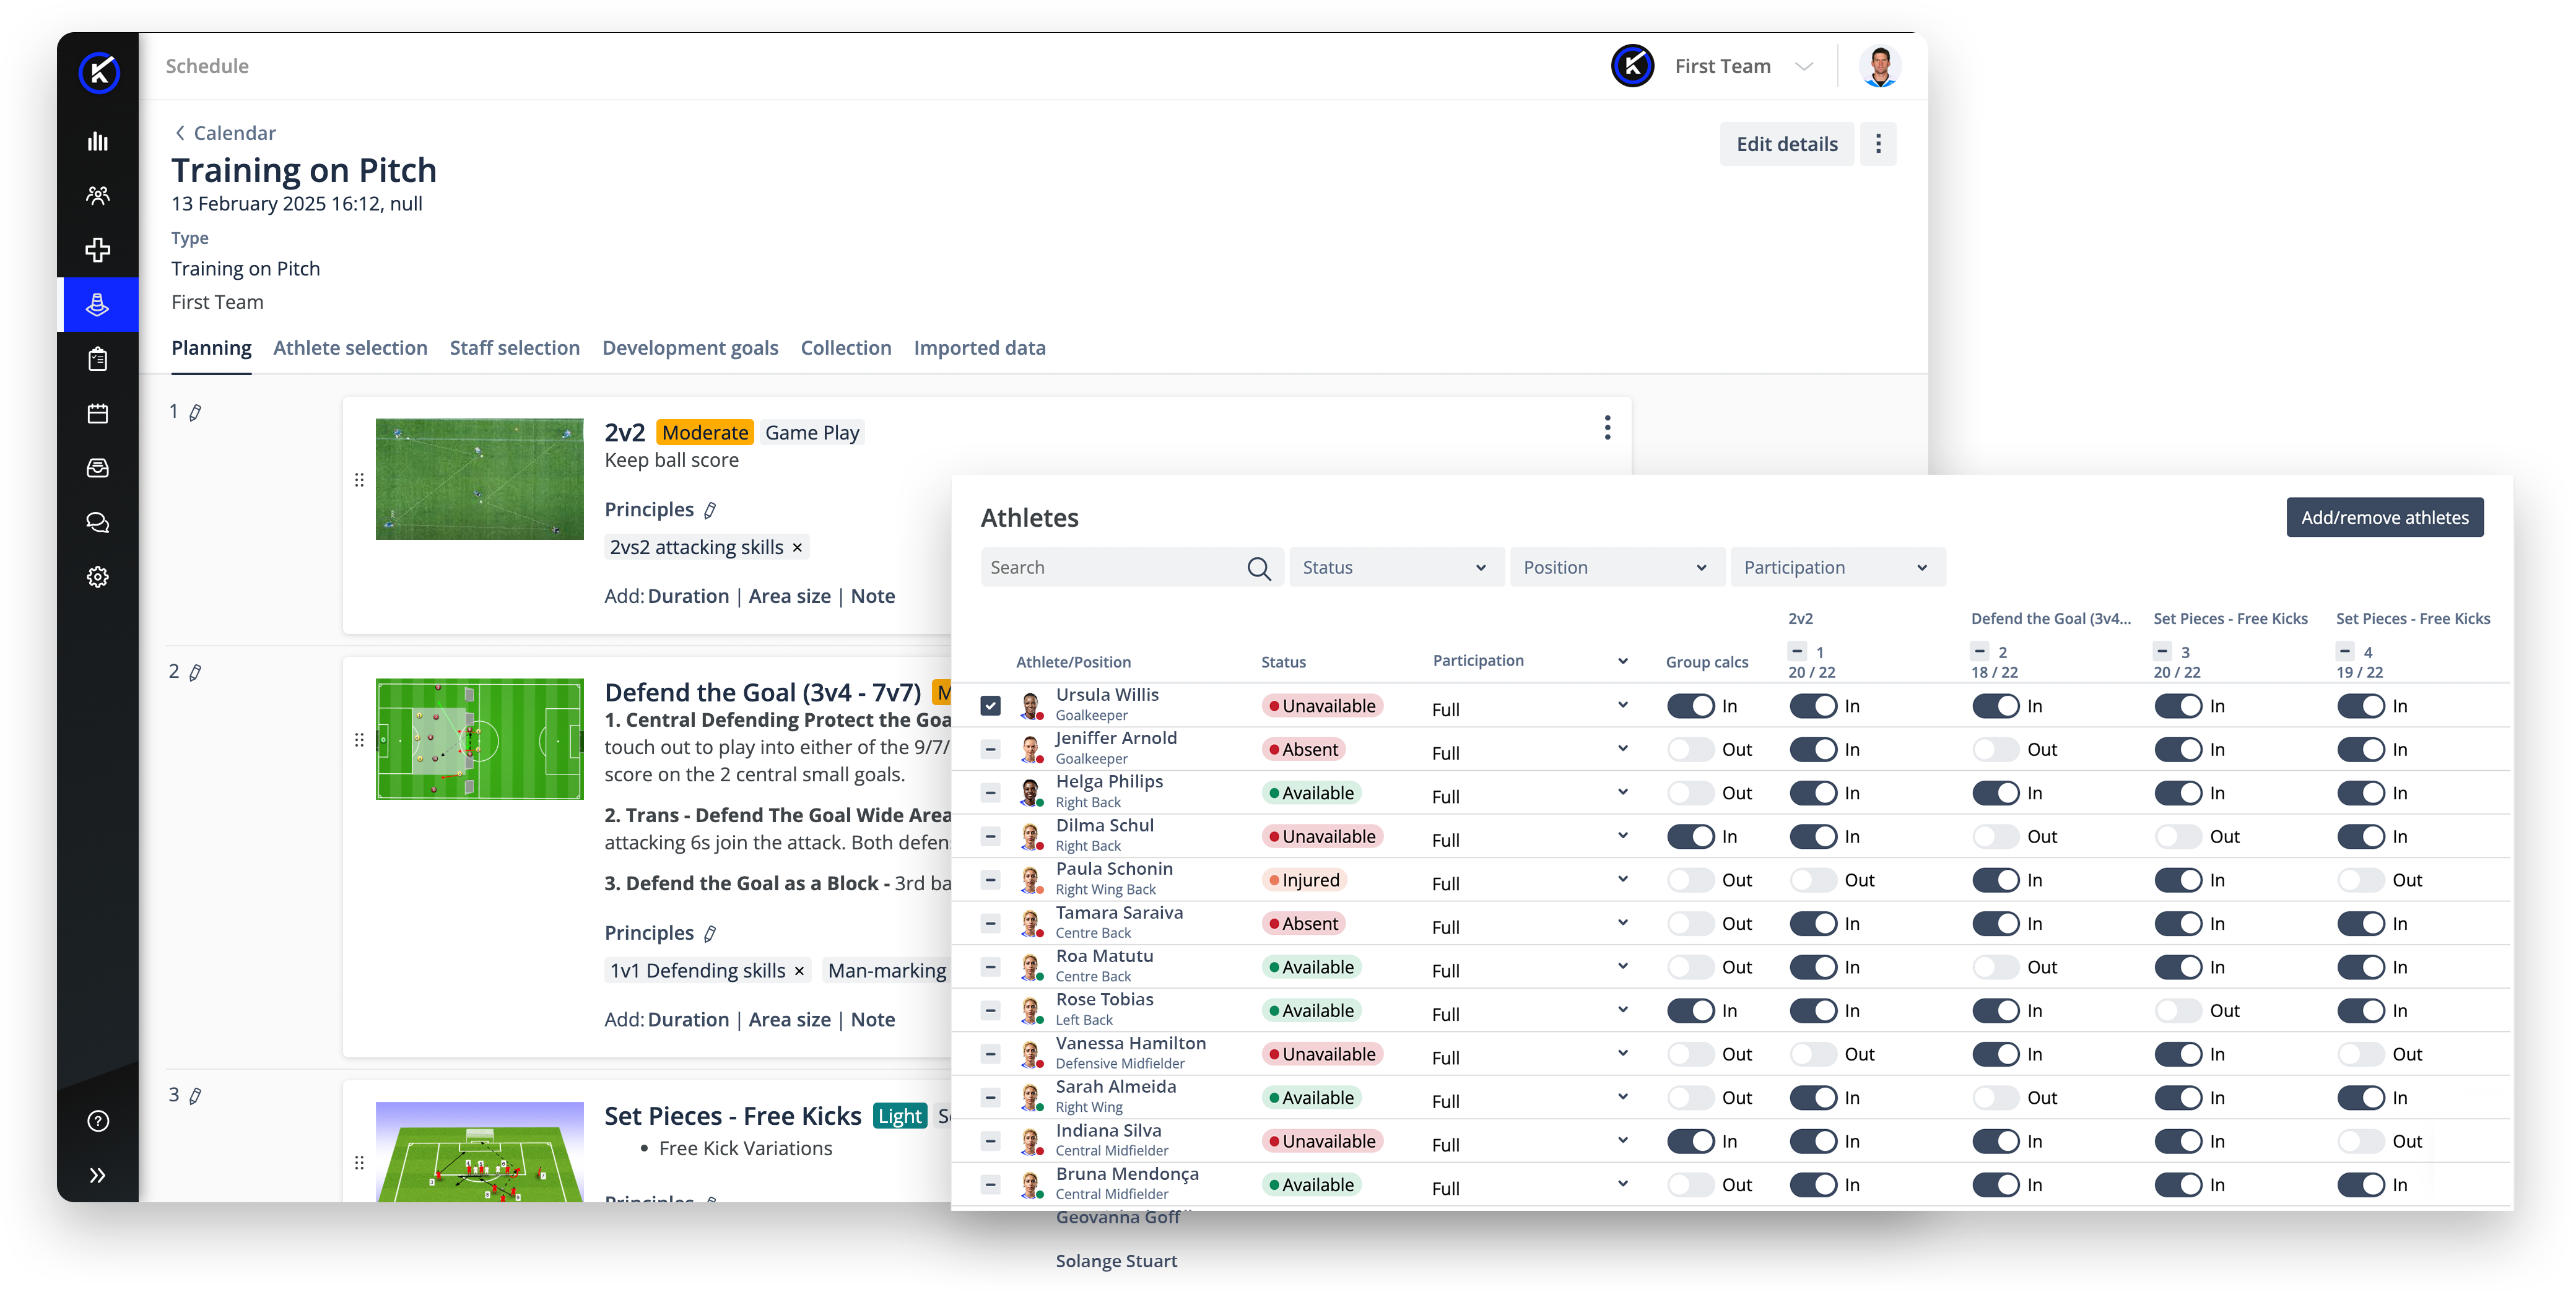Switch to Athlete selection tab

click(350, 348)
